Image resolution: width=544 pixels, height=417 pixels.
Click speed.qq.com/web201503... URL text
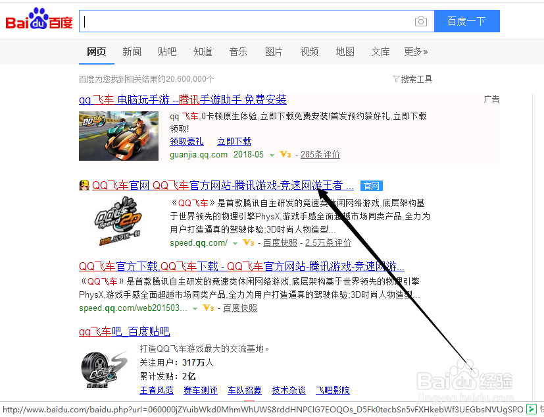tap(133, 308)
